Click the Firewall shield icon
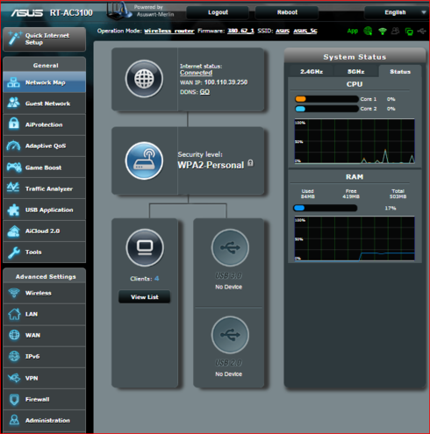Viewport: 430px width, 434px height. click(x=14, y=399)
